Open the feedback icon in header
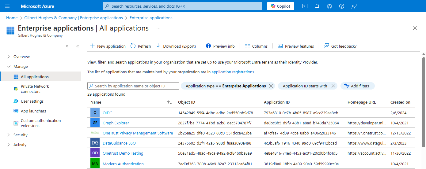The image size is (426, 169). pyautogui.click(x=354, y=6)
